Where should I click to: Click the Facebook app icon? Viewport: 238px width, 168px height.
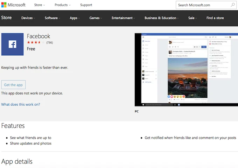[12, 44]
